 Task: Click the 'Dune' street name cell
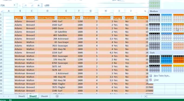66,28
